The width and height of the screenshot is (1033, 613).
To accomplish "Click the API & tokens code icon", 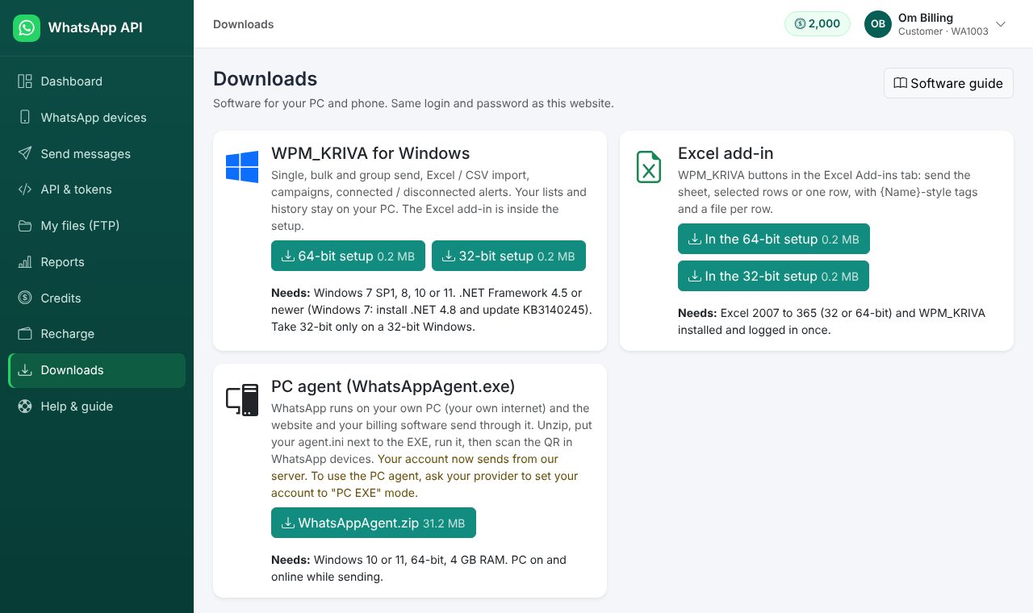I will point(25,190).
